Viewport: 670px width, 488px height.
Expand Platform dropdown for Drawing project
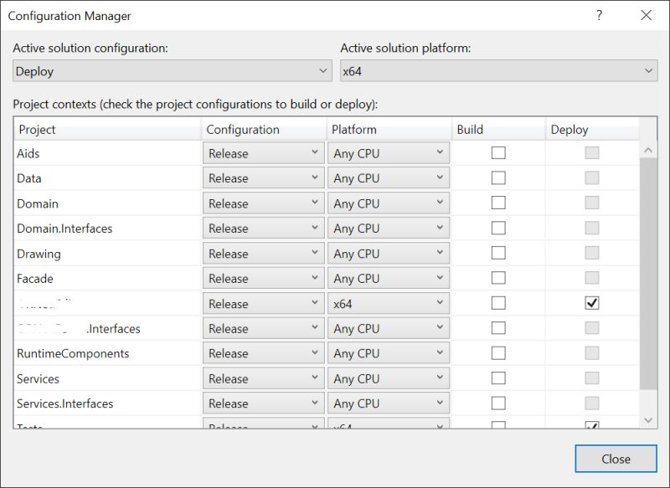click(x=389, y=254)
